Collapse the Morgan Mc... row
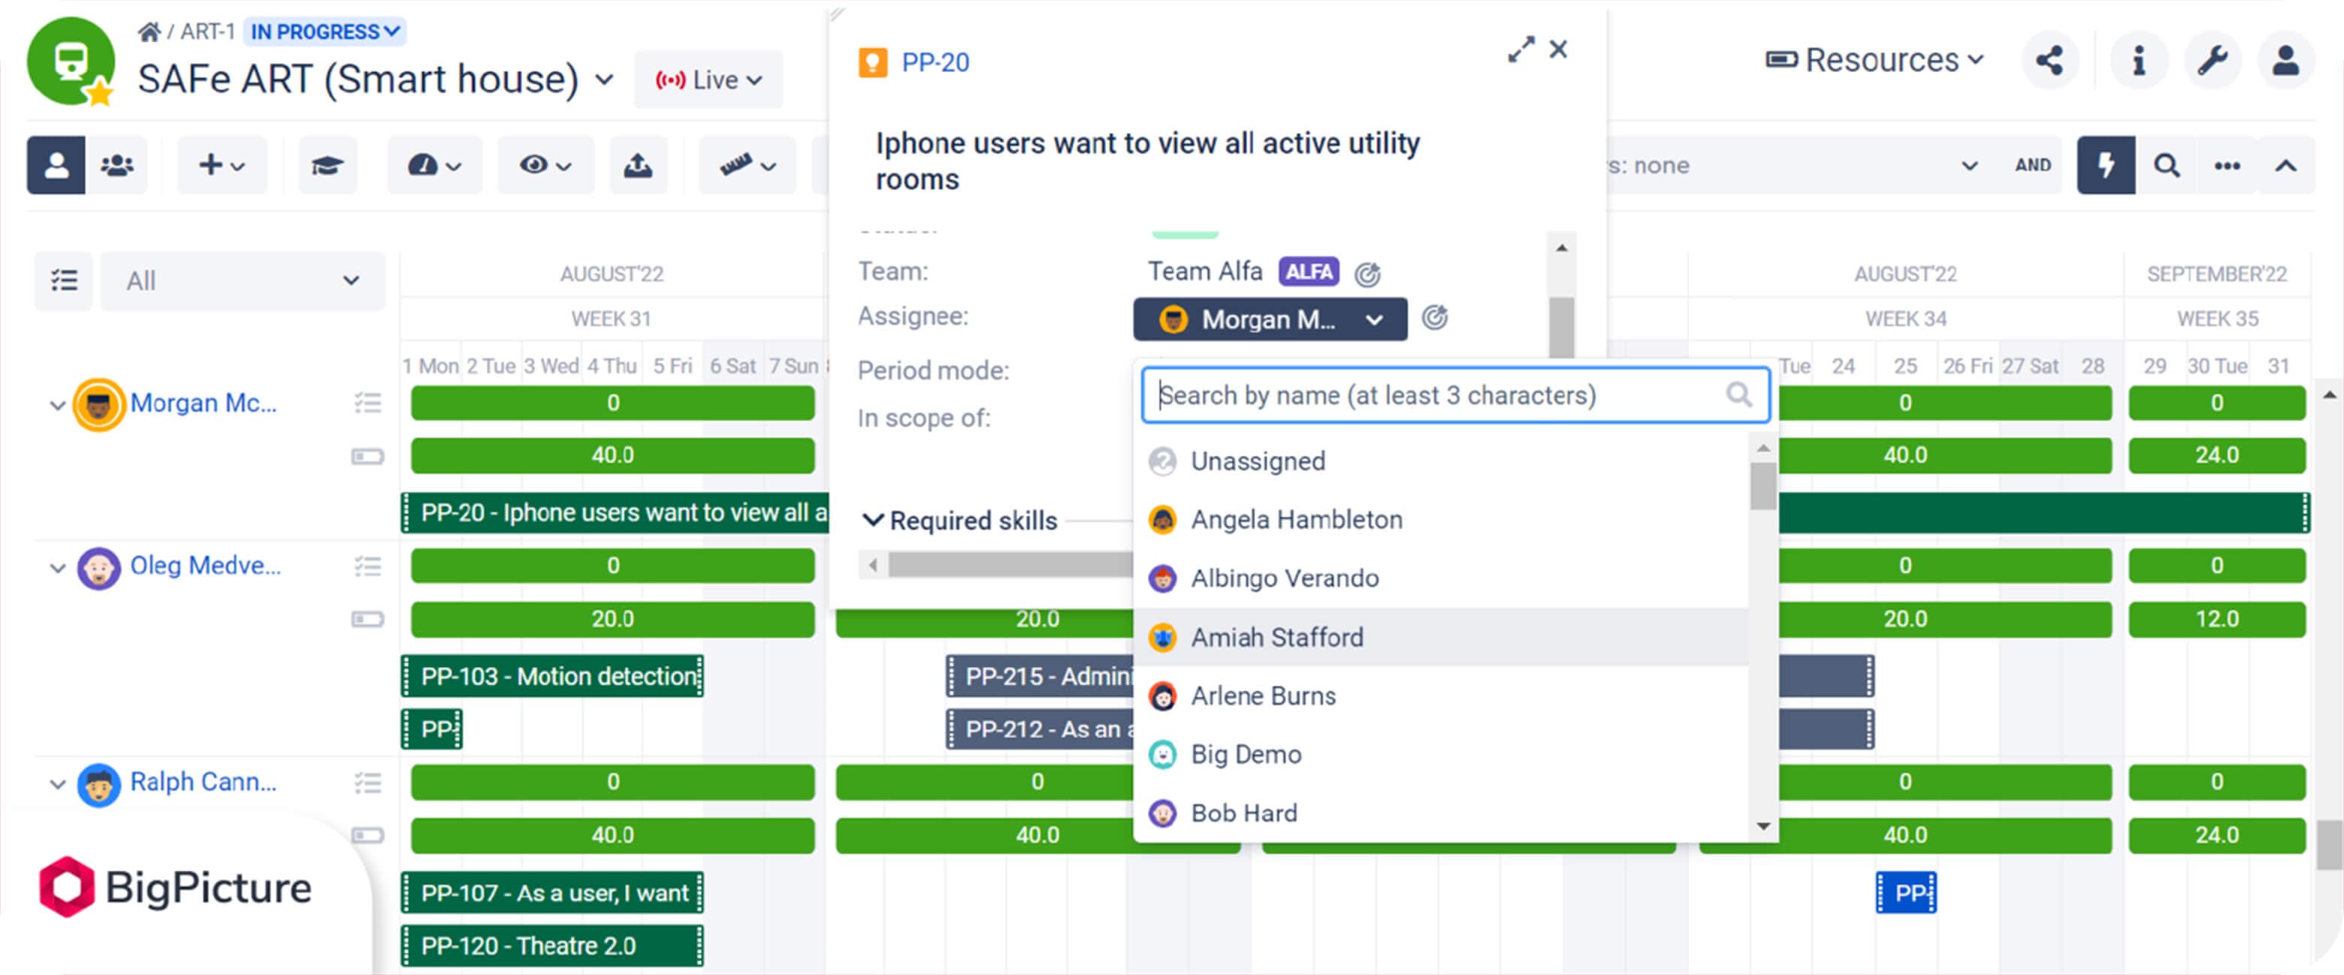The image size is (2344, 975). [x=57, y=405]
